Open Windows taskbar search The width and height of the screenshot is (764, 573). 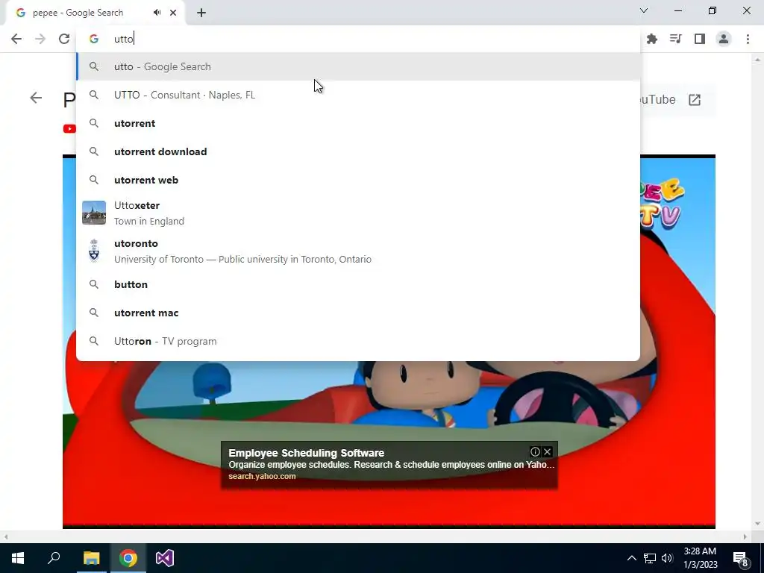54,558
